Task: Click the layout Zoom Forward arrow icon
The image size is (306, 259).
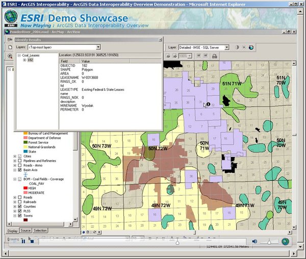Action: 175,56
